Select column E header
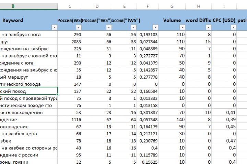Screen dimensions: 247x164 (x=125, y=6)
